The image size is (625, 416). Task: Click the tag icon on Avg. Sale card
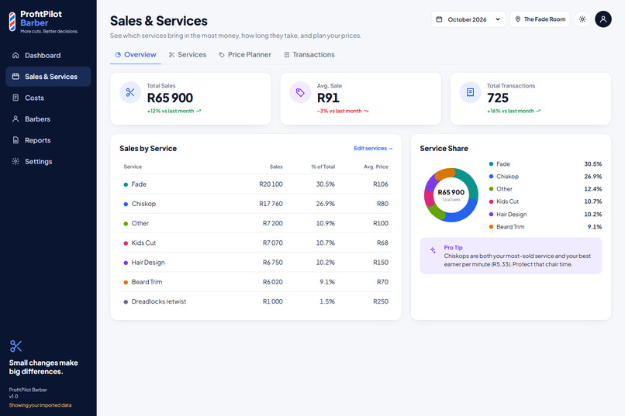[300, 92]
